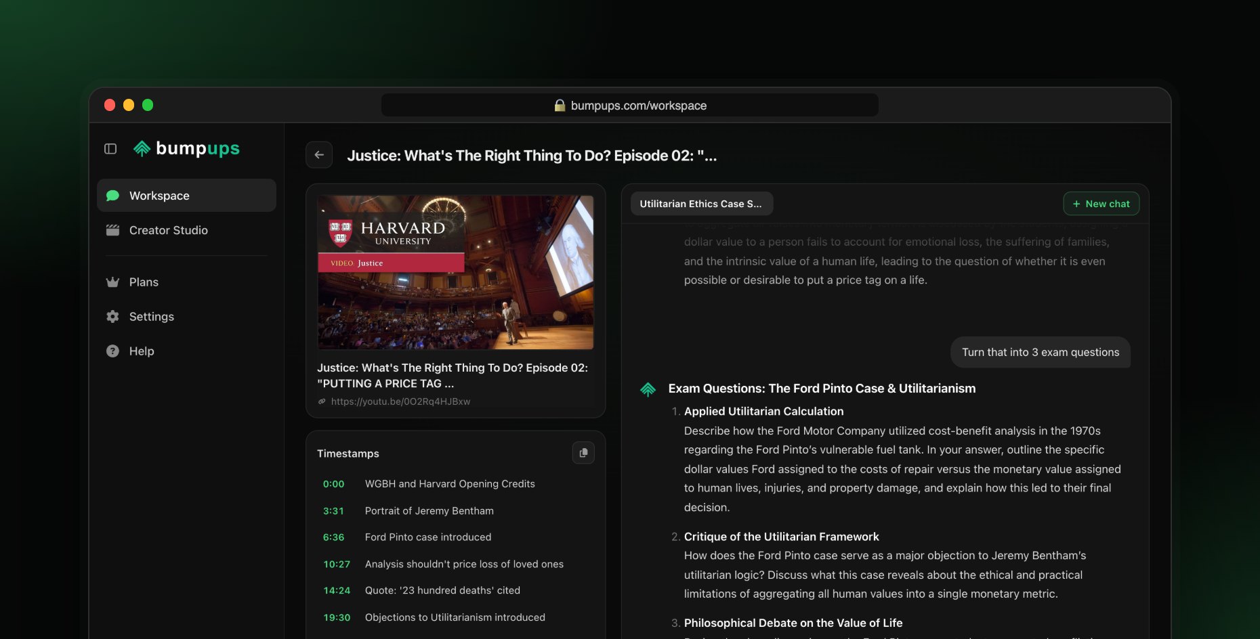The image size is (1260, 639).
Task: Click the Workspace chat bubble icon
Action: click(112, 196)
